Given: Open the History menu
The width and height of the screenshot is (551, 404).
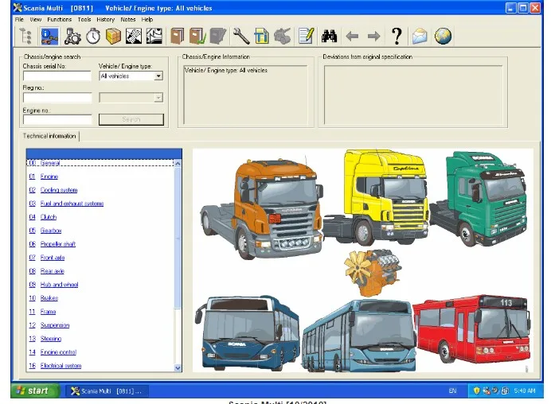Looking at the screenshot, I should [x=105, y=19].
